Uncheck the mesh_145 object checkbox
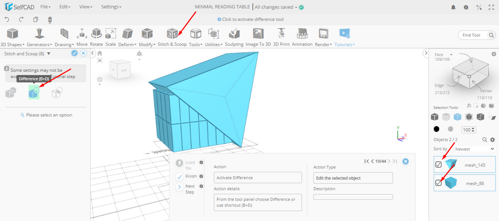 (x=439, y=165)
